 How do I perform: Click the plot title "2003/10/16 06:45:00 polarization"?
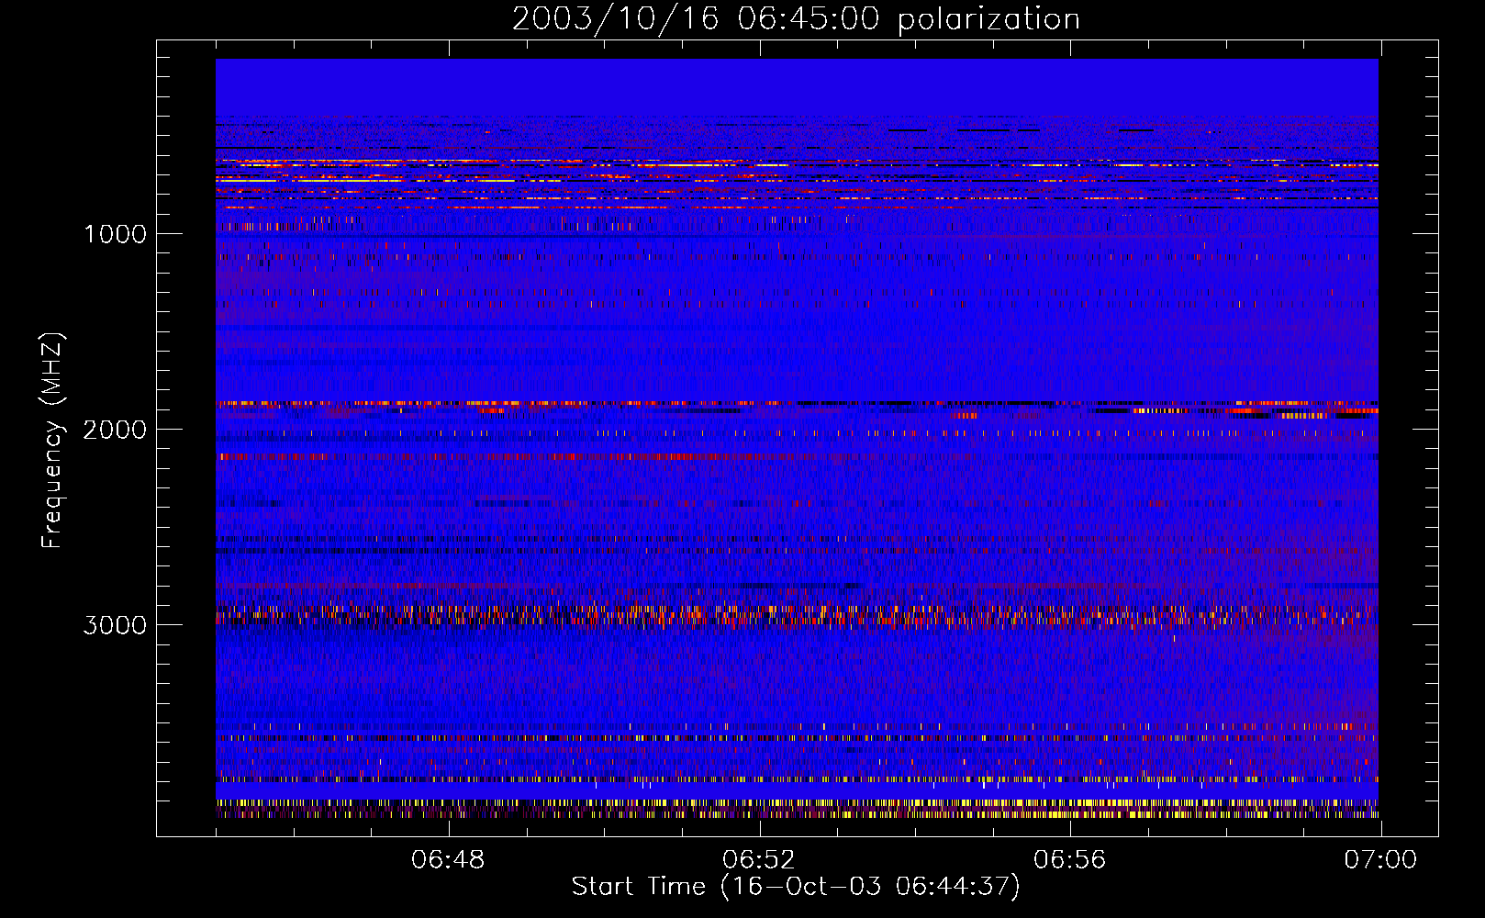796,19
